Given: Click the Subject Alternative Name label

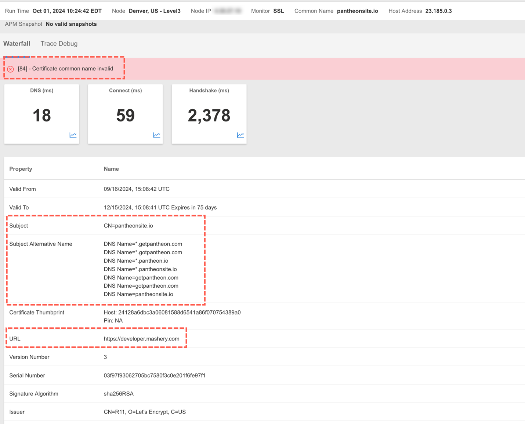Looking at the screenshot, I should click(x=41, y=244).
